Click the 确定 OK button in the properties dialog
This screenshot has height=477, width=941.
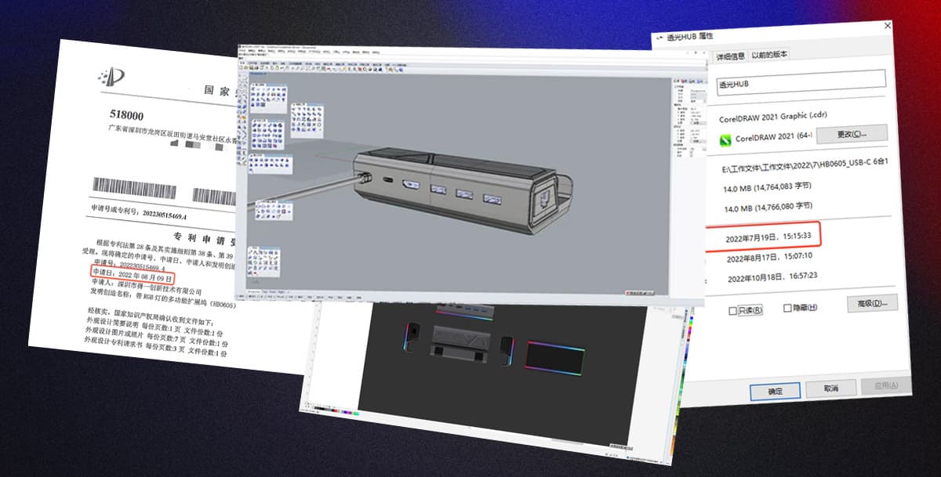[x=775, y=390]
